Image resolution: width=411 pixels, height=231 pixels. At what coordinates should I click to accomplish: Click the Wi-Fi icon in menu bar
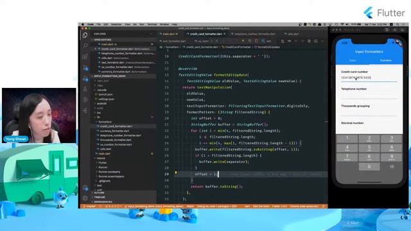pyautogui.click(x=342, y=24)
